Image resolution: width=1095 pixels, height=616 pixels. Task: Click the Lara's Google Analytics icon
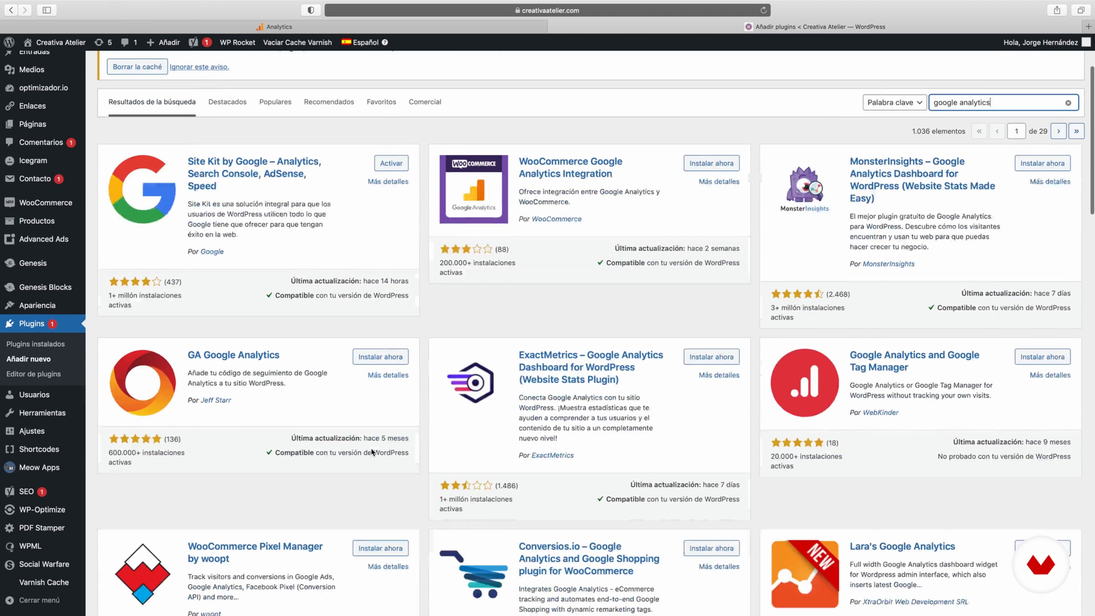[x=805, y=574]
